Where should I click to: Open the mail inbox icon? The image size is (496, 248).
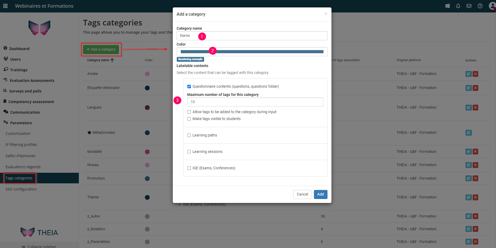point(469,6)
